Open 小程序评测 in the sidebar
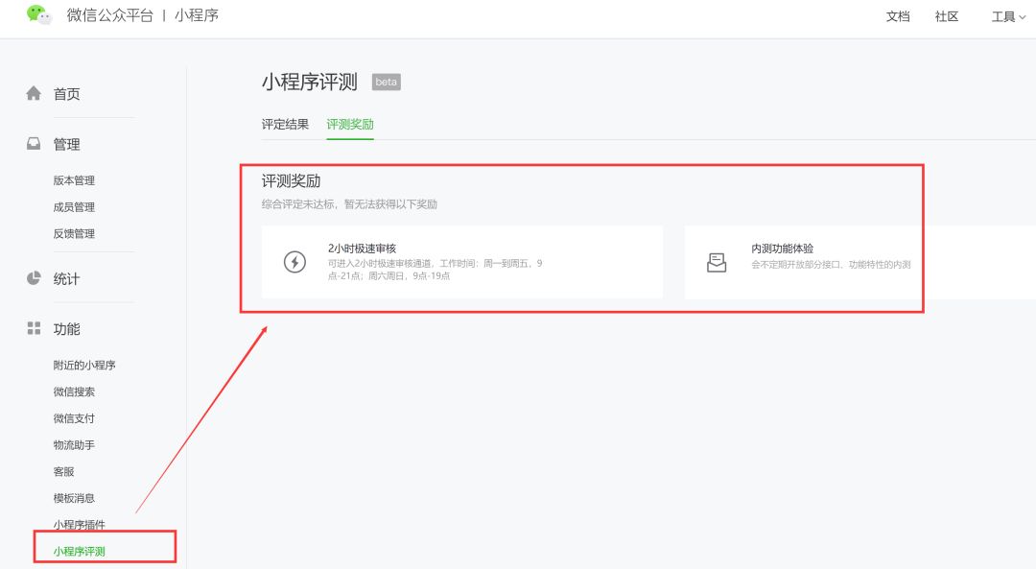The height and width of the screenshot is (569, 1036). [x=80, y=551]
